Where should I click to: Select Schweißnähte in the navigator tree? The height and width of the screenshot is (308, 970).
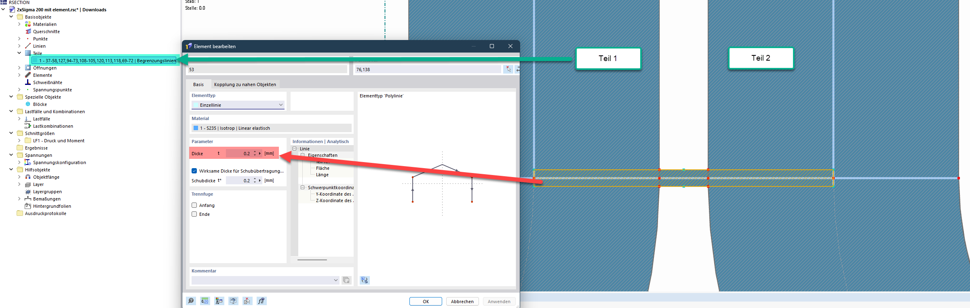pyautogui.click(x=47, y=82)
